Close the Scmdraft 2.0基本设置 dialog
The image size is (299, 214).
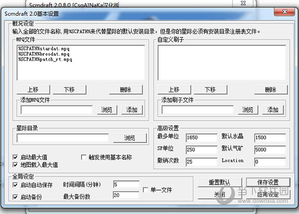click(285, 12)
